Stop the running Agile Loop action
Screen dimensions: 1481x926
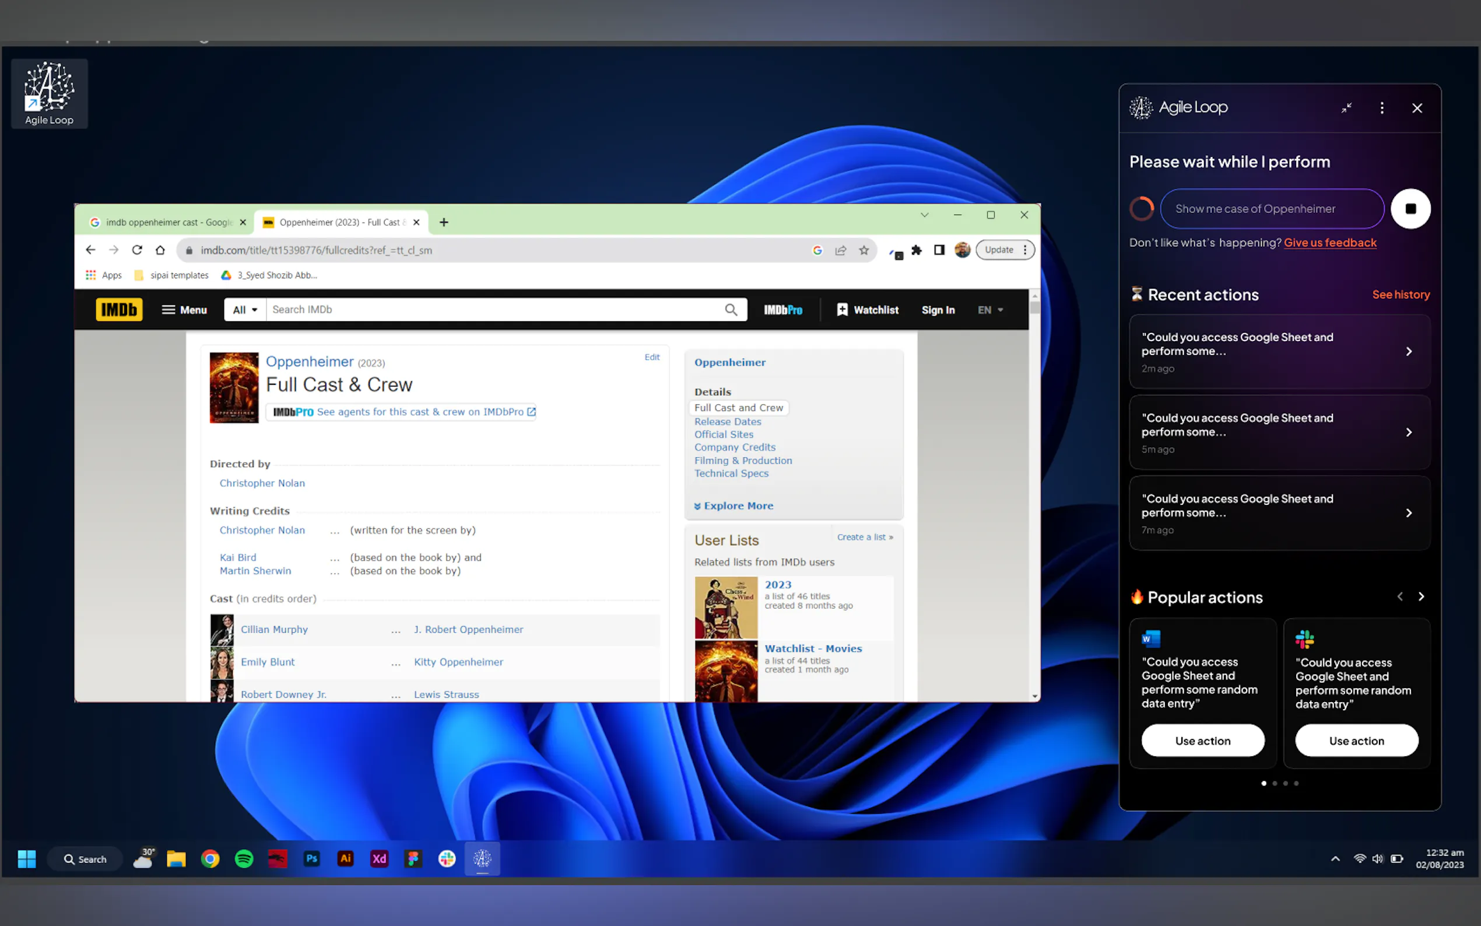coord(1410,209)
